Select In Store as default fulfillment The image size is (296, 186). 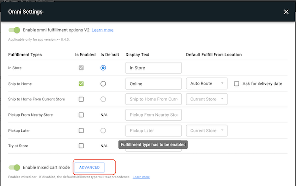point(103,68)
